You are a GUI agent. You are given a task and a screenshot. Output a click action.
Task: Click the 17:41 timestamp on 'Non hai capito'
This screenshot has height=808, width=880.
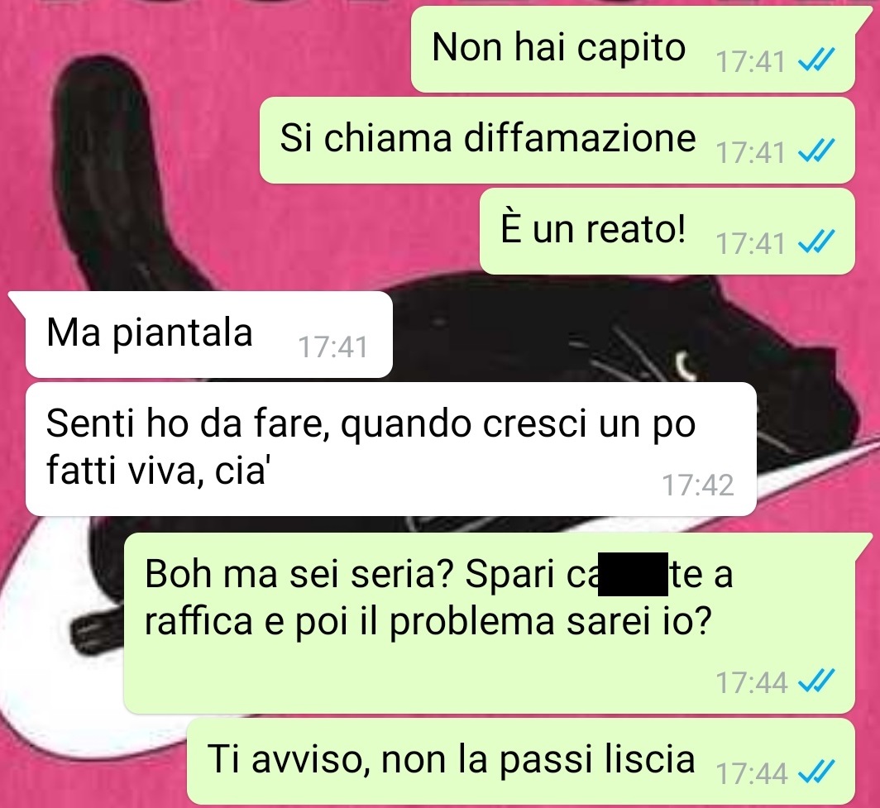750,61
